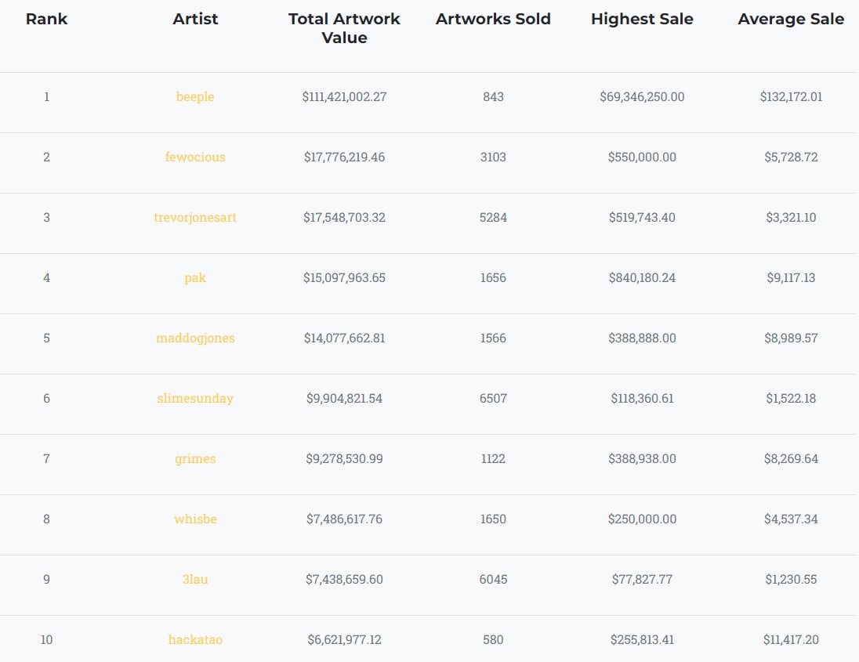Select artworks sold value 843
Viewport: 859px width, 662px height.
493,97
